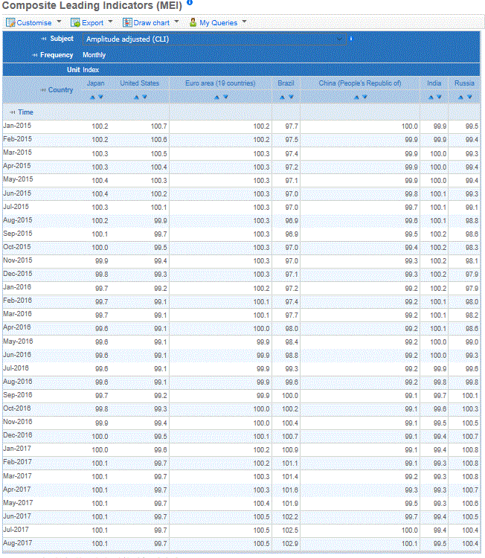Expand the Export dropdown arrow
The height and width of the screenshot is (558, 485).
110,22
